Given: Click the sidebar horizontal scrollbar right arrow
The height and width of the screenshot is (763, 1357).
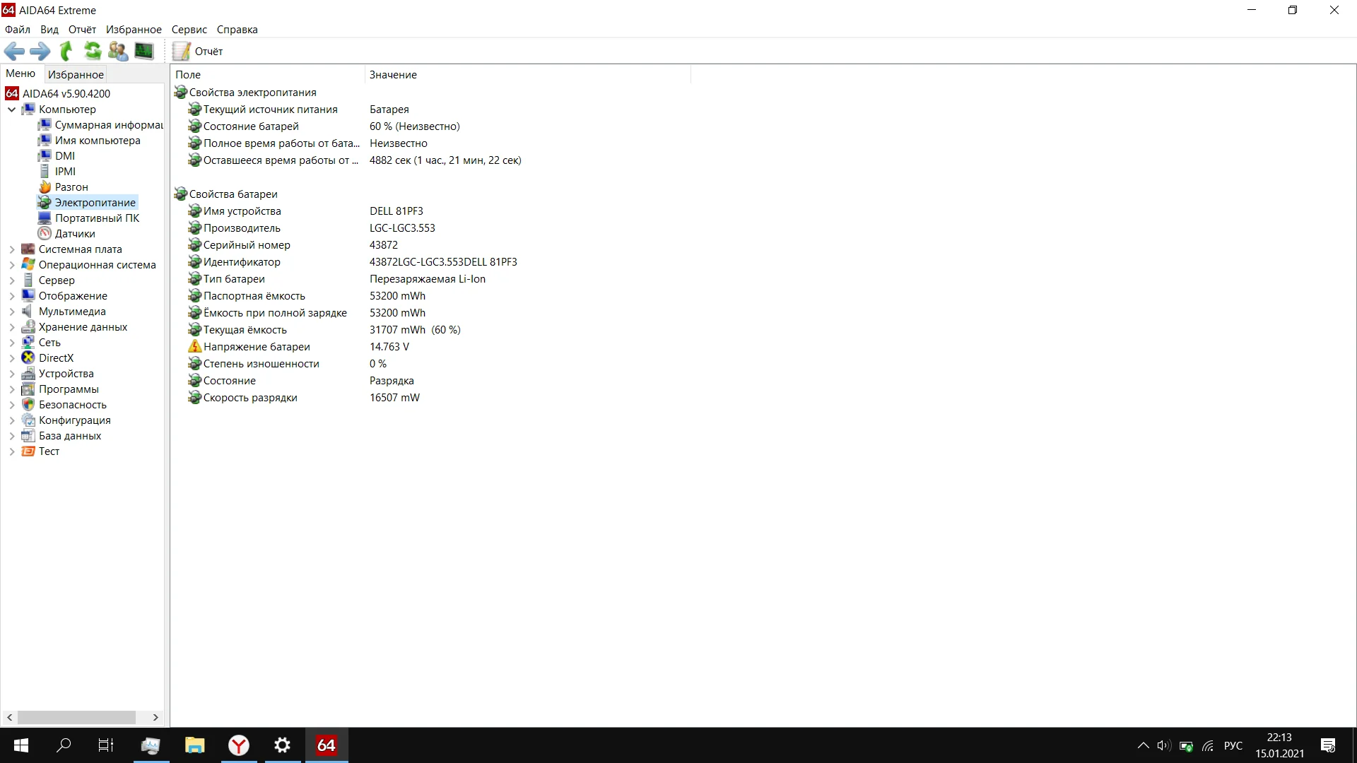Looking at the screenshot, I should (x=155, y=717).
